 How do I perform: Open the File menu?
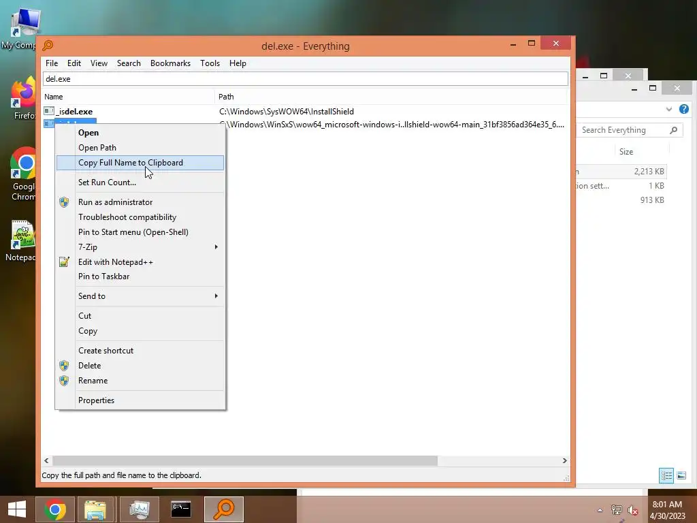[x=52, y=63]
